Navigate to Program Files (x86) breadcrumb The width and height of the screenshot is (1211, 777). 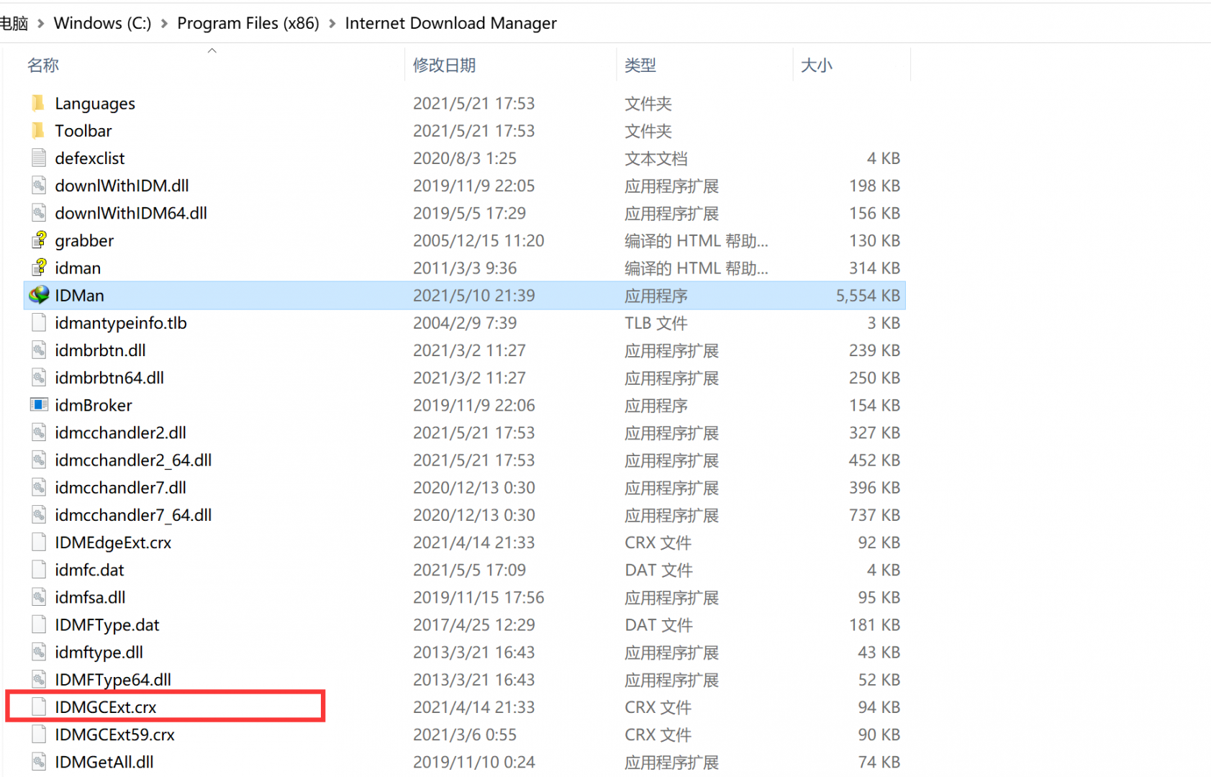pyautogui.click(x=248, y=23)
